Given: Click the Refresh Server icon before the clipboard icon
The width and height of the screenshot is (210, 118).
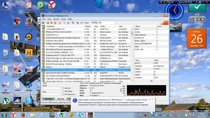Looking at the screenshot, I should click(x=55, y=23).
